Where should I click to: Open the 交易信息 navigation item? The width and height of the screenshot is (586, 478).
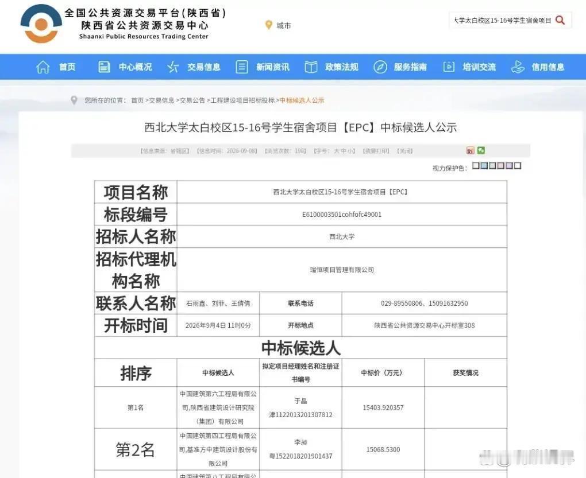tap(204, 67)
